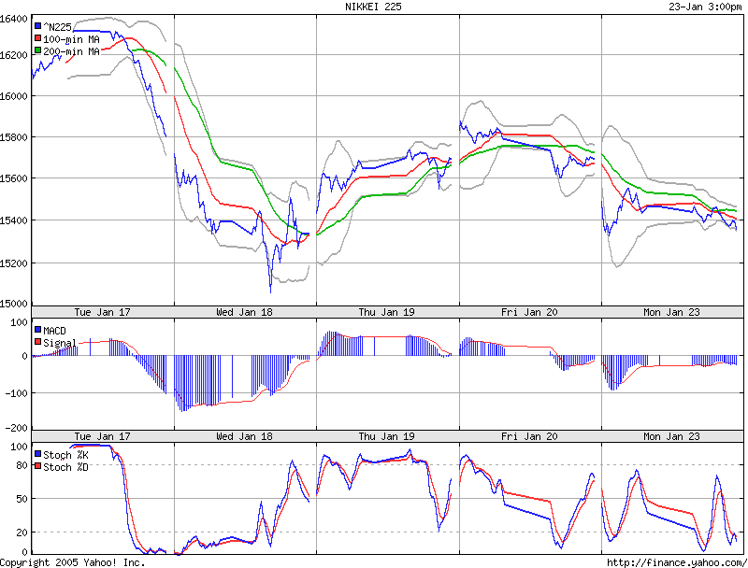Click the blue MACD legend square
This screenshot has height=568, width=748.
(x=37, y=329)
